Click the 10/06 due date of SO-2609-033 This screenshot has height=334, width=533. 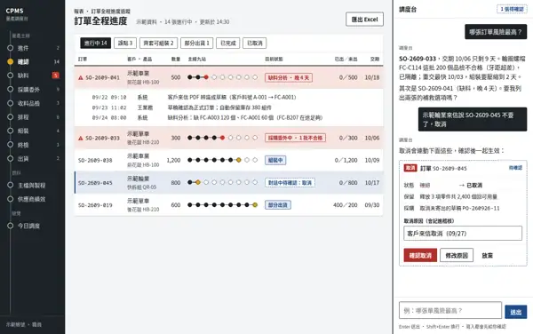[372, 138]
